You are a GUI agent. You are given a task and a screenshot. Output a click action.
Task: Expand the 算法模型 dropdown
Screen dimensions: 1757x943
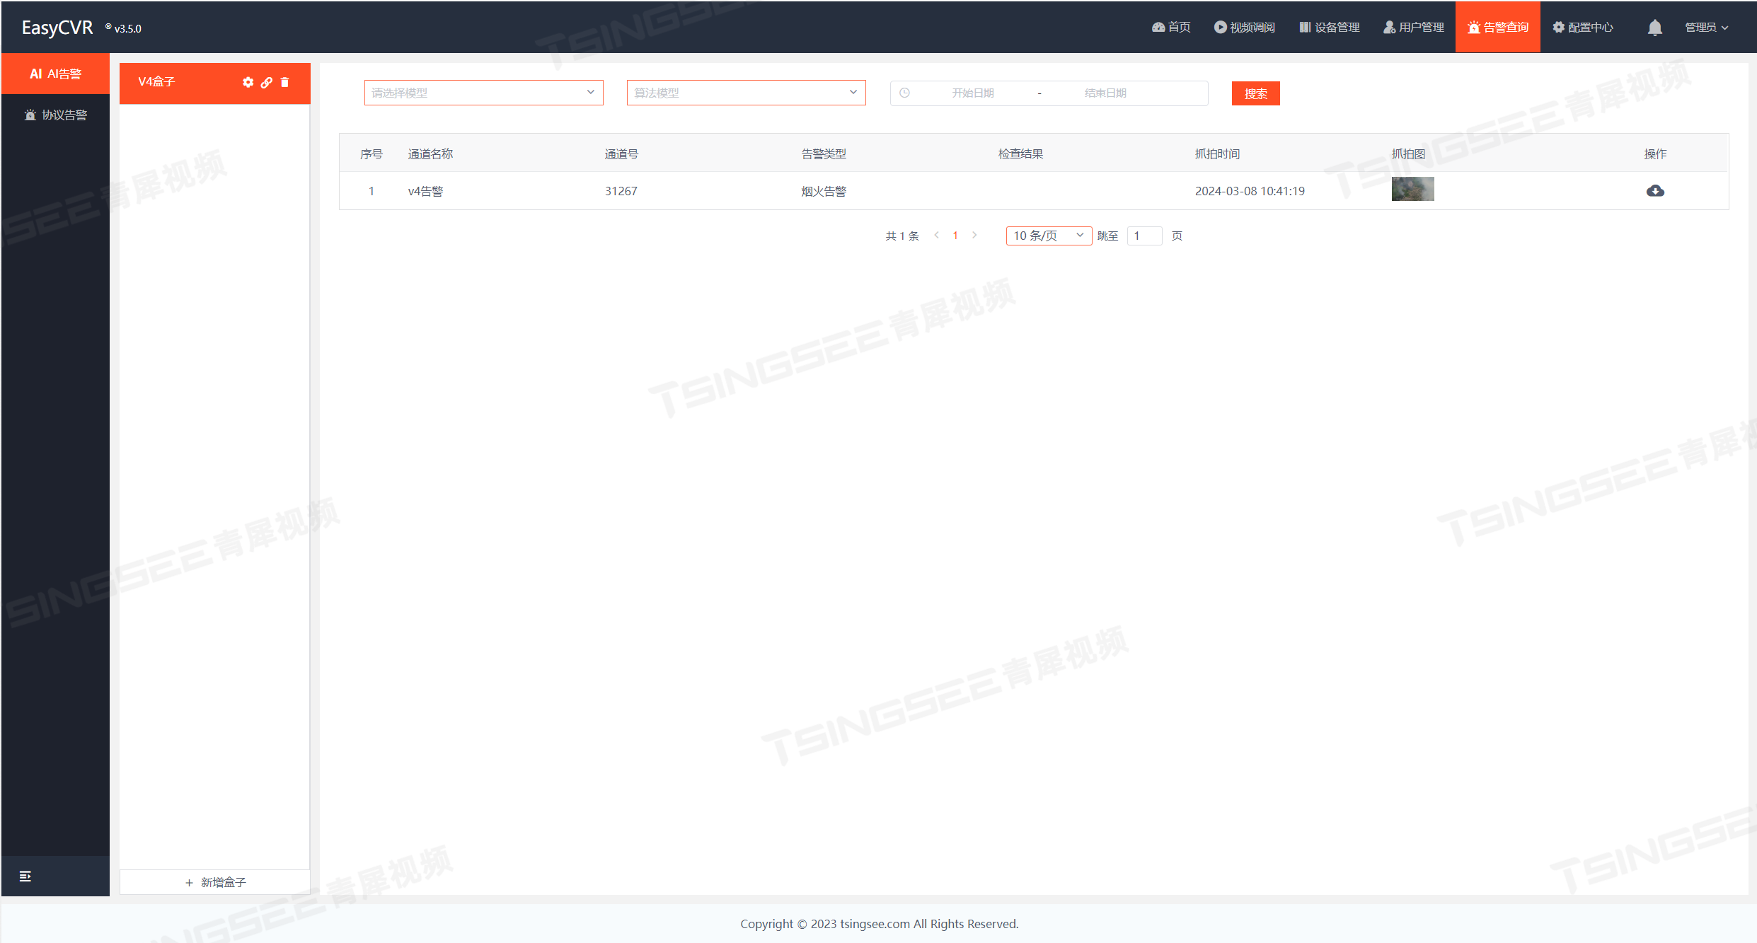[746, 93]
